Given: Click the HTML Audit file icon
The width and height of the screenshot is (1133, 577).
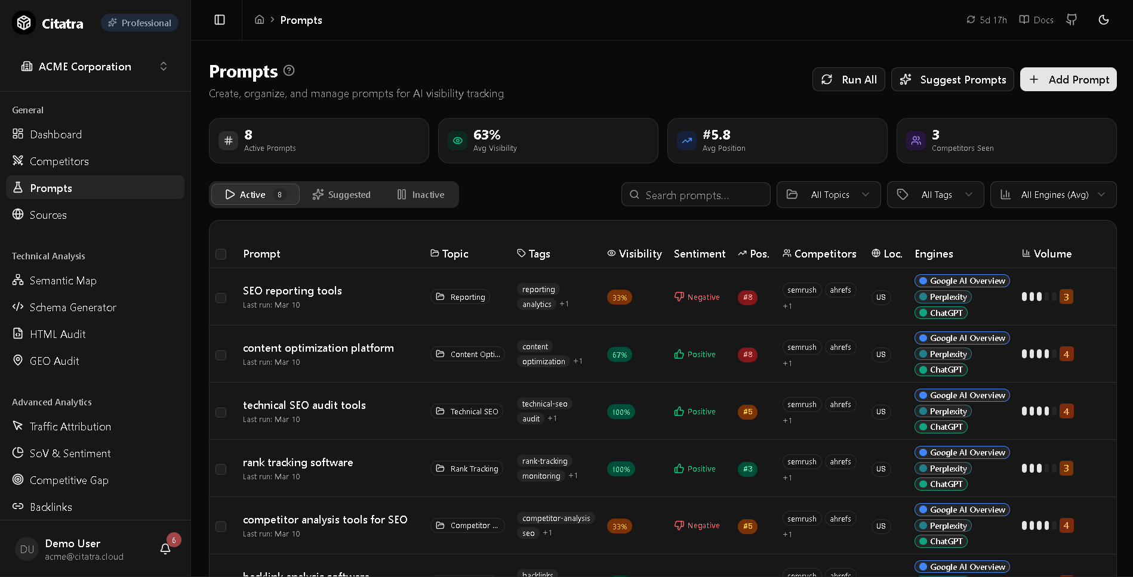Looking at the screenshot, I should [18, 333].
